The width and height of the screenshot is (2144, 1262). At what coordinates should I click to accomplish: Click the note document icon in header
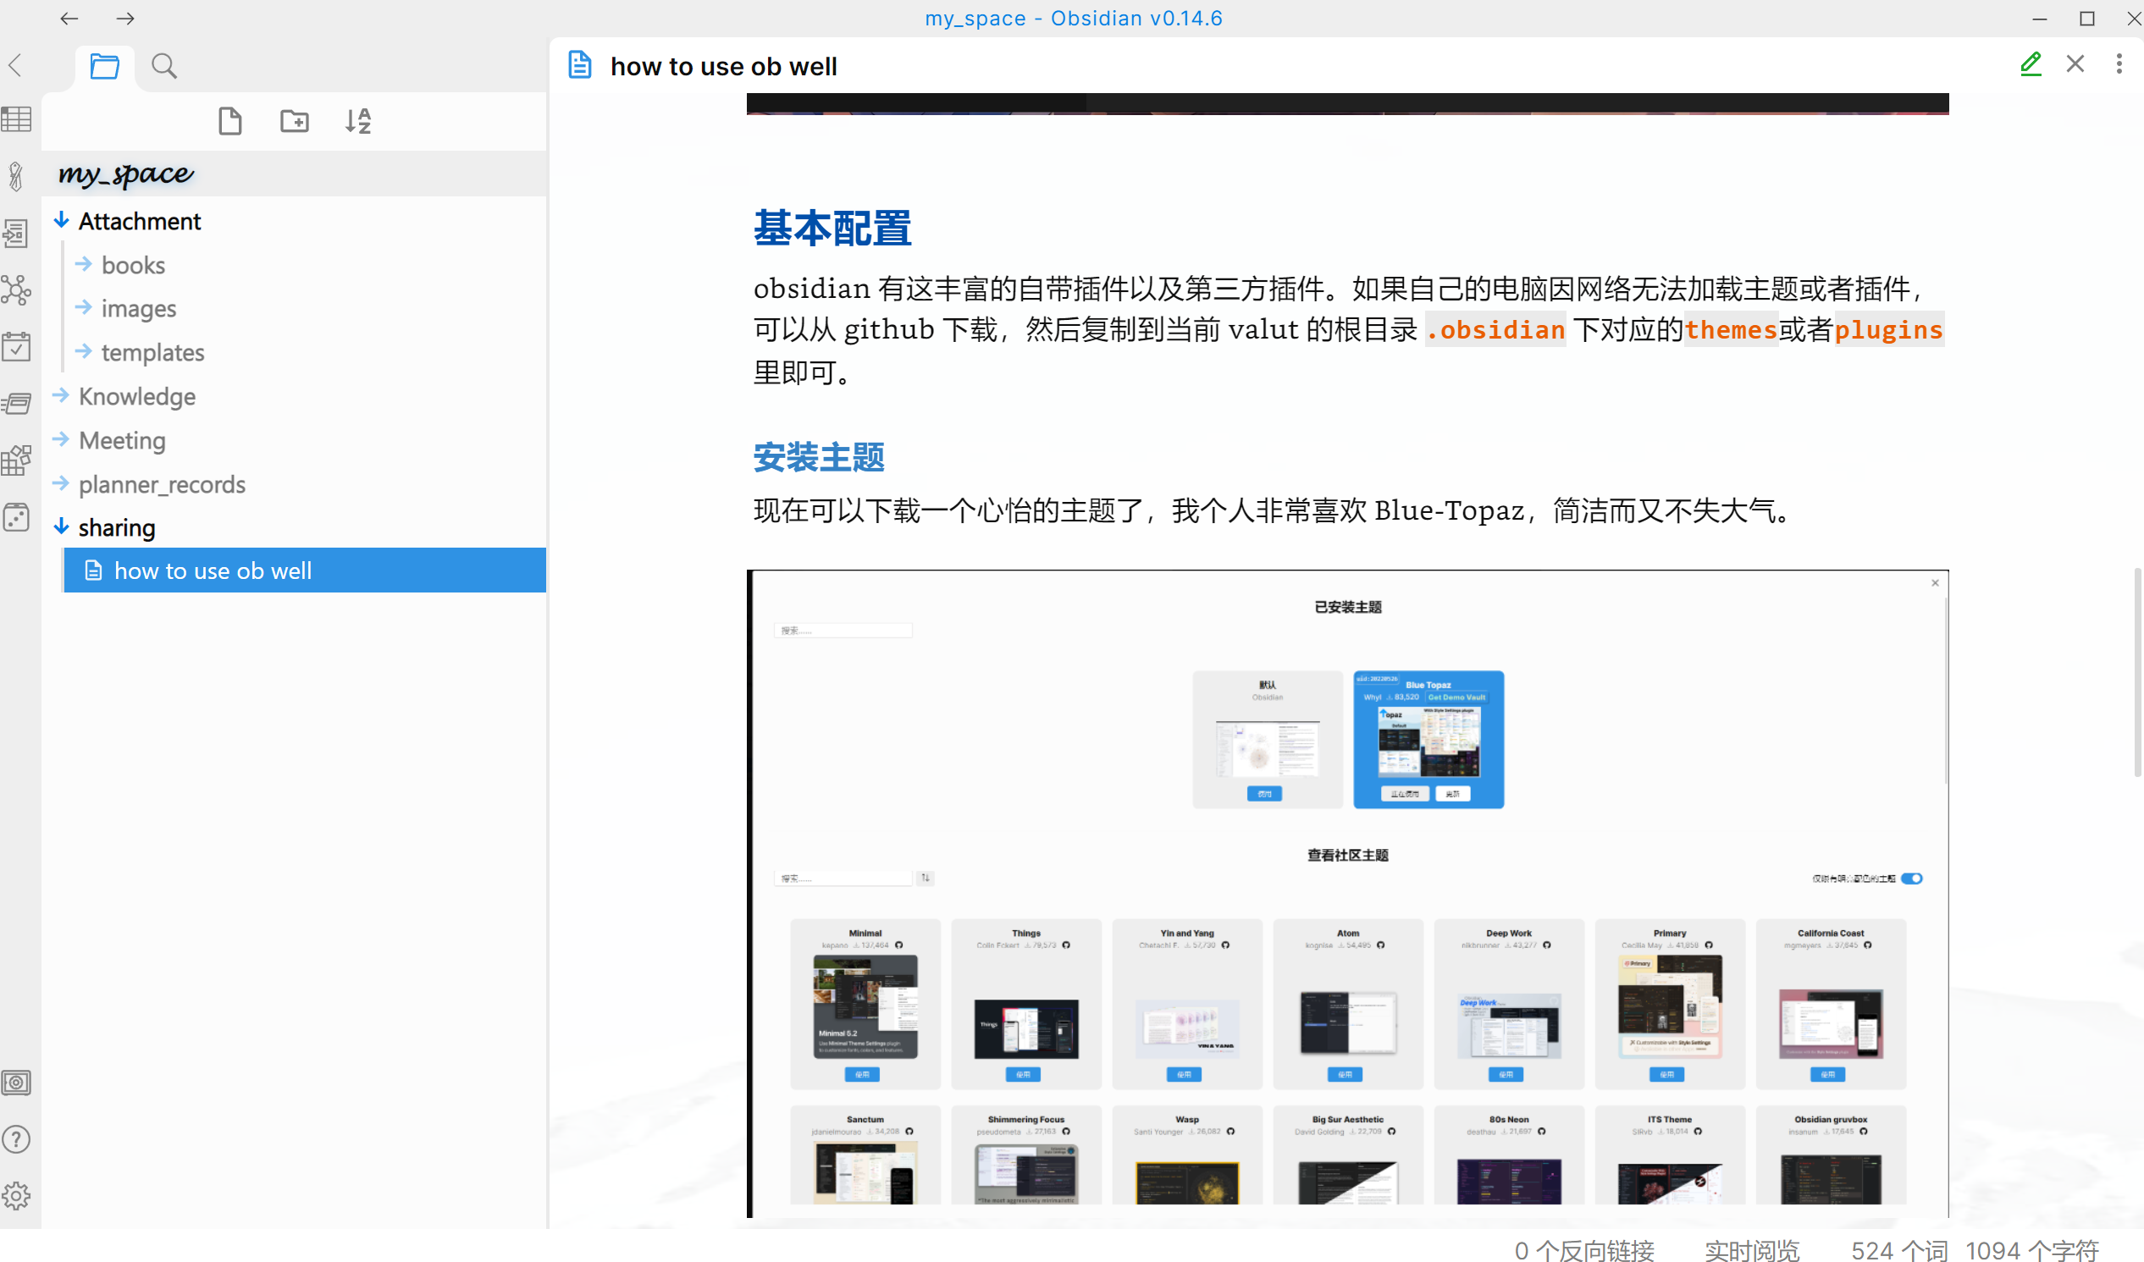tap(579, 64)
